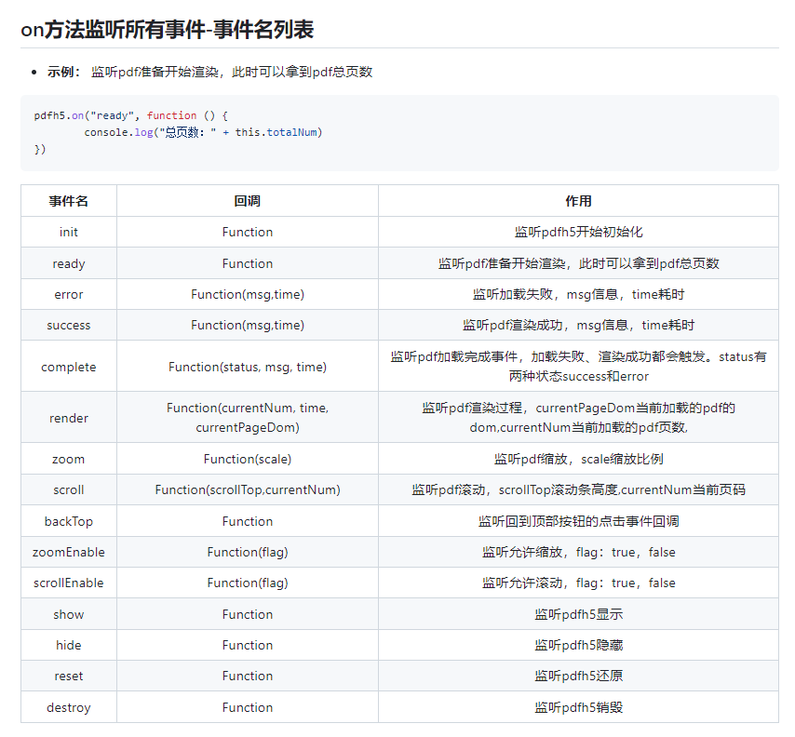Image resolution: width=795 pixels, height=737 pixels.
Task: Click Function(flag) in the scrollEnable row
Action: click(x=248, y=583)
